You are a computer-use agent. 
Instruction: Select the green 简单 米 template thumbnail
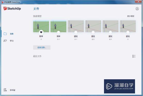(41, 26)
